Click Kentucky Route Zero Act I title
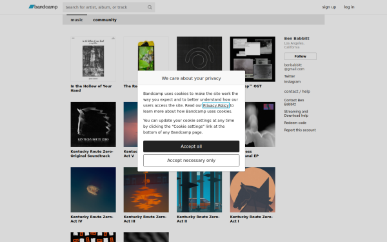Image resolution: width=387 pixels, height=242 pixels. coord(252,219)
